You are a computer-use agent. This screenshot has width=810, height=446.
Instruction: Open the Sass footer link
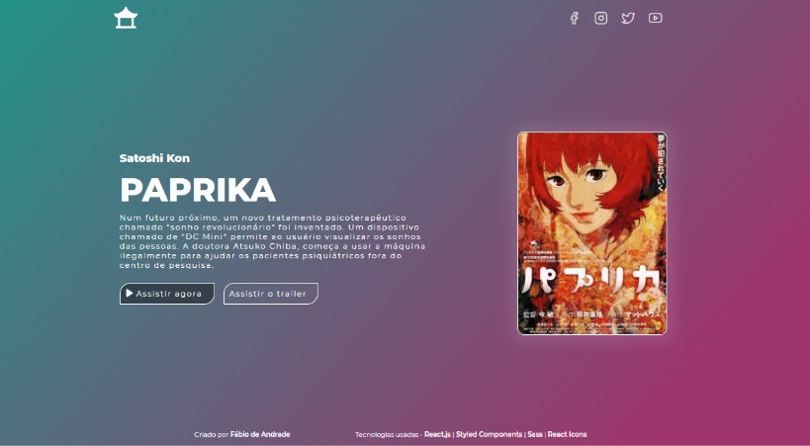coord(535,434)
